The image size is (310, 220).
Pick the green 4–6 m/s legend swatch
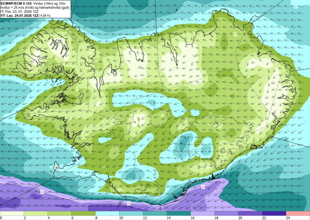coord(60,213)
